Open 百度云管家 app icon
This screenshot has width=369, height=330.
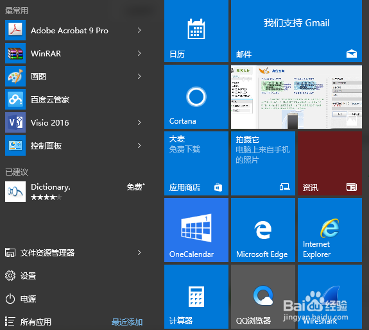coord(15,99)
